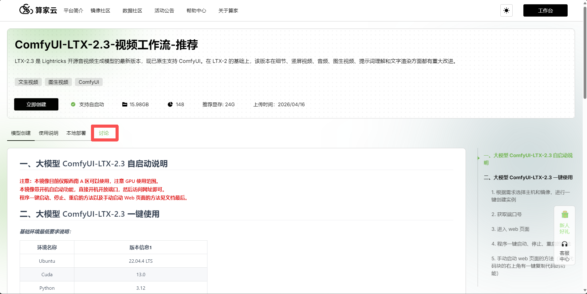Click the green check icon beside 支持自启动
Screen dimensions: 587x294
point(73,104)
